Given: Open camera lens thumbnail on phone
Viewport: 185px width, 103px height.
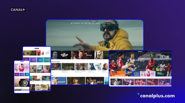Looking at the screenshot, I should [x=22, y=83].
